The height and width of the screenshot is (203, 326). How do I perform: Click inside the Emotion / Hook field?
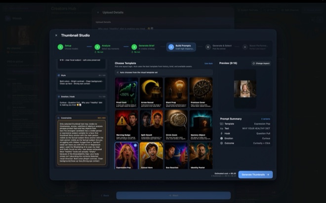pos(81,105)
